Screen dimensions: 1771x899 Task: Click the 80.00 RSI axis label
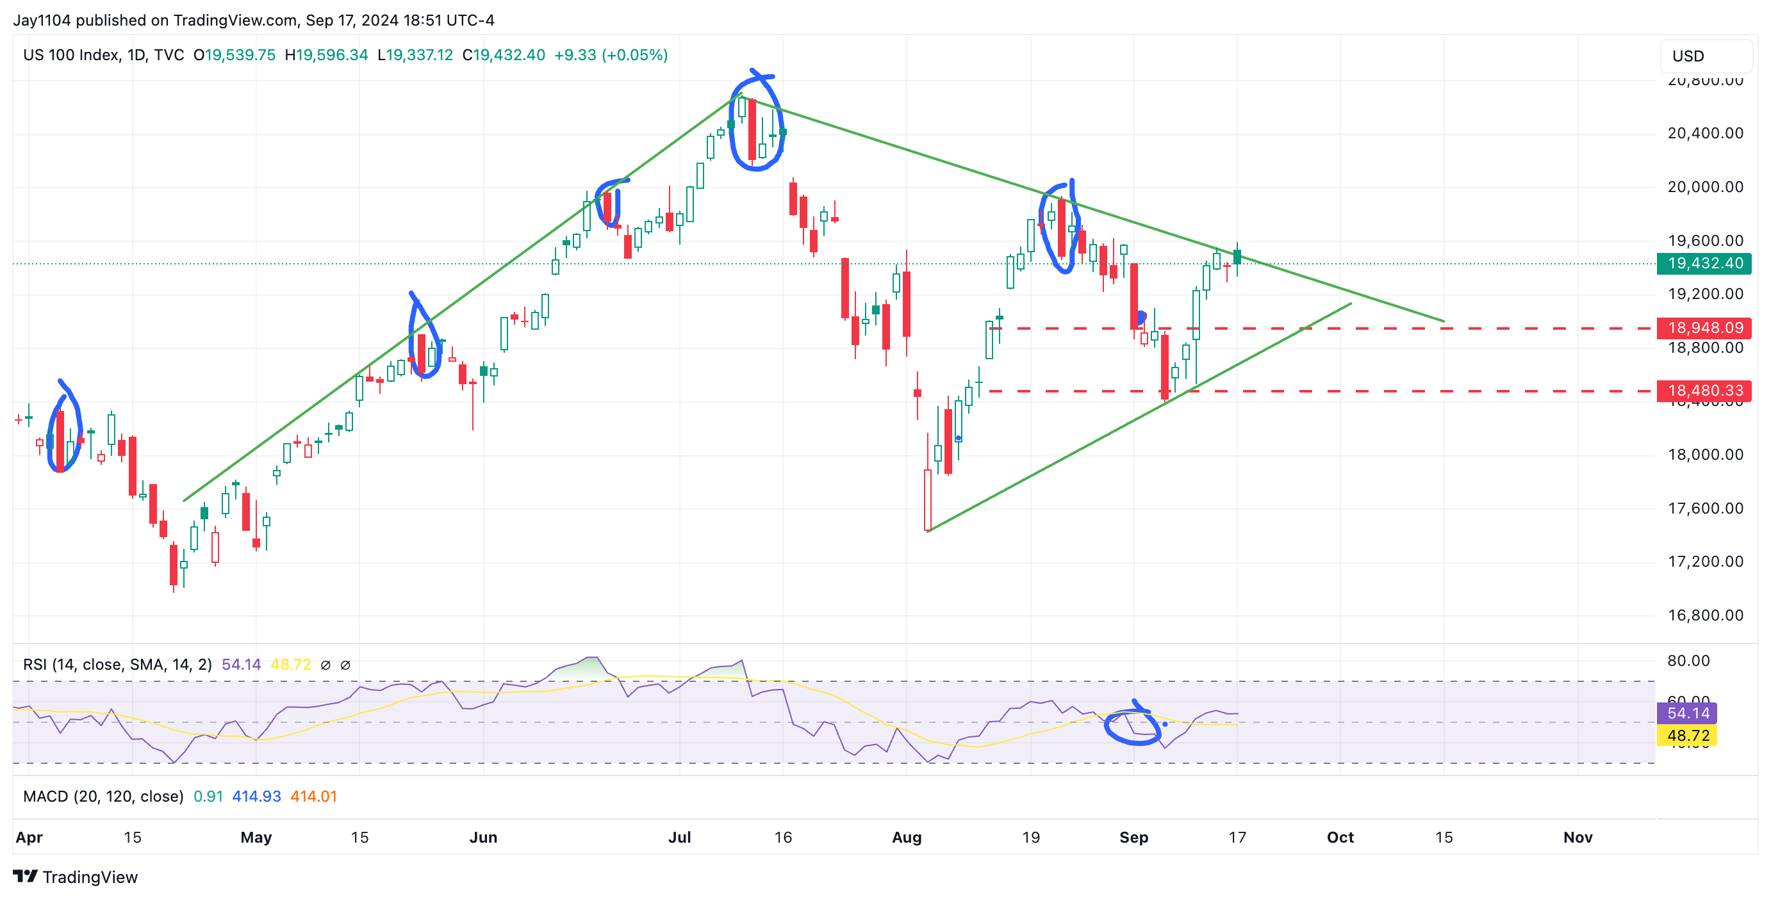1688,661
